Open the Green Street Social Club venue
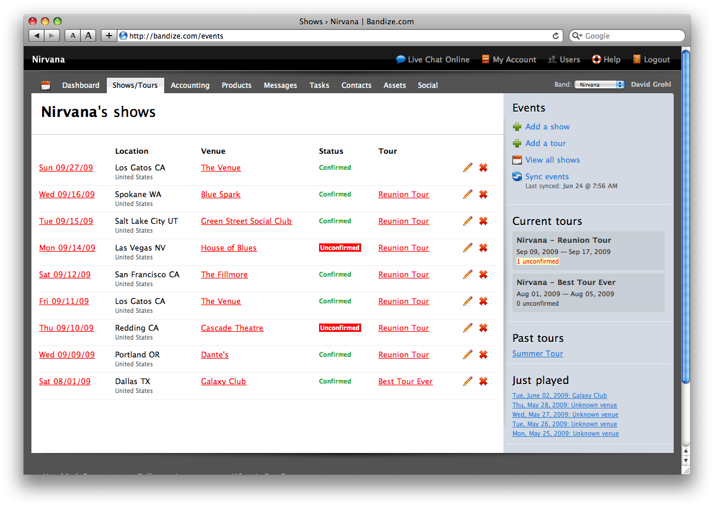Screen dimensions: 714x507 [246, 221]
